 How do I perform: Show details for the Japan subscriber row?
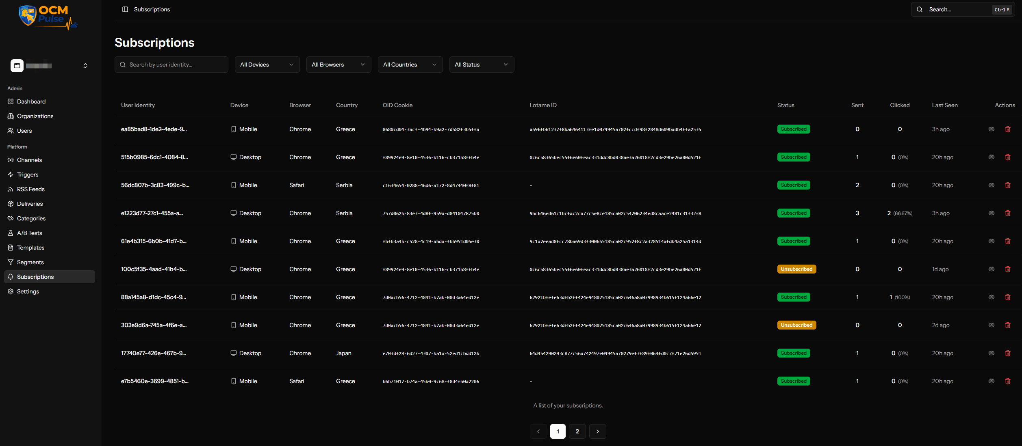tap(991, 353)
